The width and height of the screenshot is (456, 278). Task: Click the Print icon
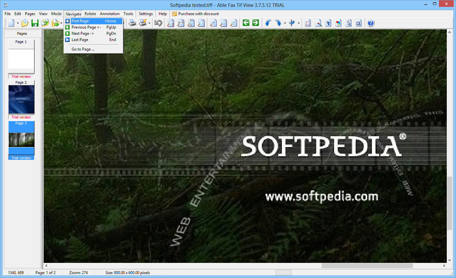tap(132, 23)
